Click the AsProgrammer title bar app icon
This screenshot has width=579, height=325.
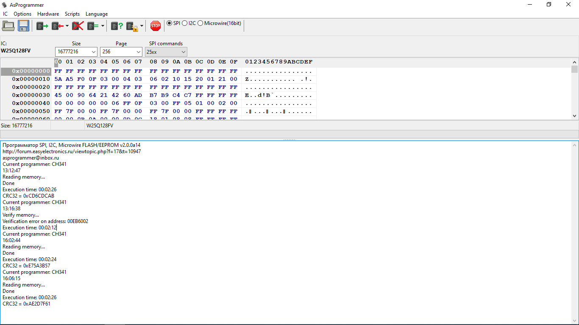click(4, 5)
